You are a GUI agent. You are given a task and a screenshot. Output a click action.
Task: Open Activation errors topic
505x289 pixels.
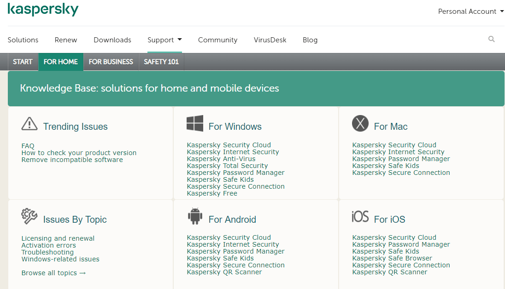49,245
